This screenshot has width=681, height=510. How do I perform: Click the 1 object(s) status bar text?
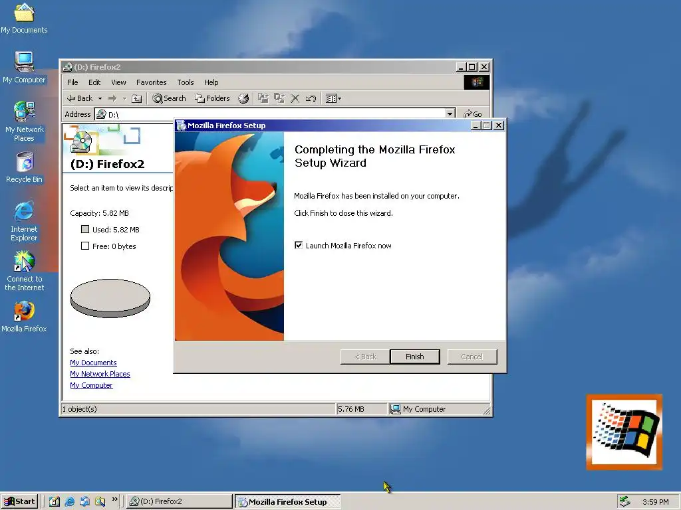pyautogui.click(x=80, y=409)
